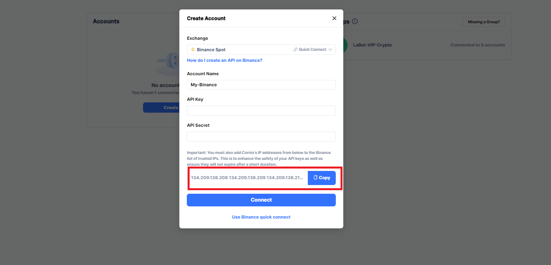Image resolution: width=551 pixels, height=265 pixels.
Task: Click the green group avatar icon
Action: [345, 45]
